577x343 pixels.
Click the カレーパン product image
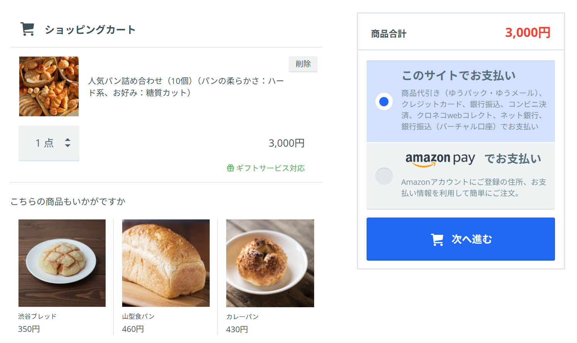click(270, 263)
